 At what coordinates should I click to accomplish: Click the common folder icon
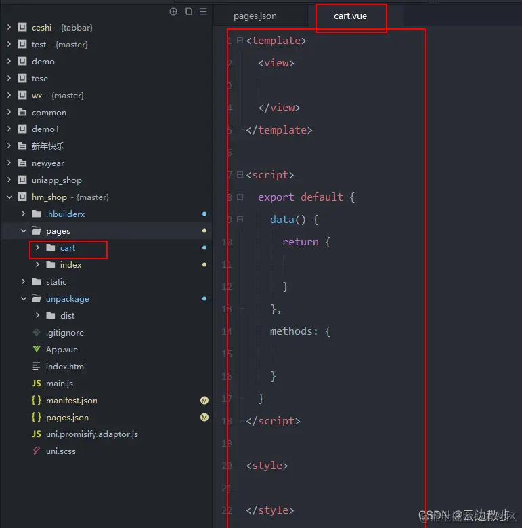coord(22,112)
